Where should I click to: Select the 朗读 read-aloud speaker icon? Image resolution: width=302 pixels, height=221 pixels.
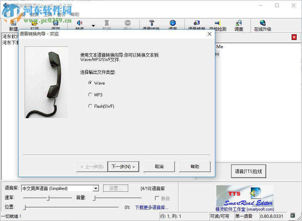(x=80, y=24)
